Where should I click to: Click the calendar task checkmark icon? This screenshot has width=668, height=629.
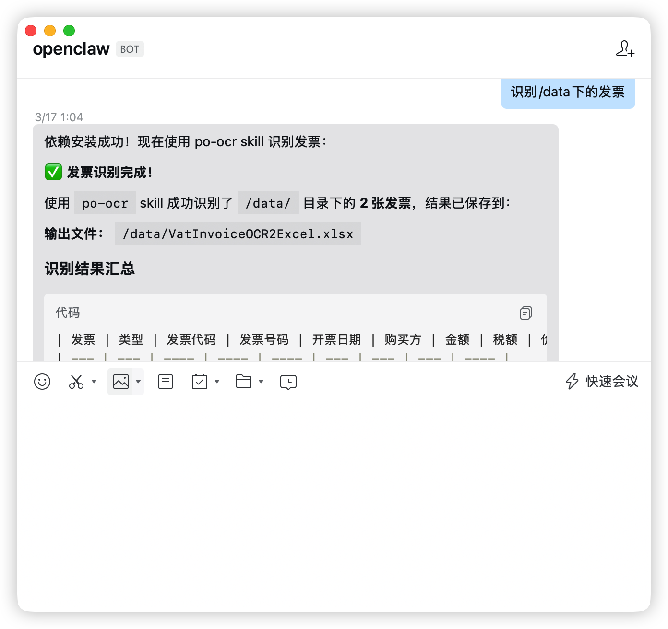(x=199, y=382)
